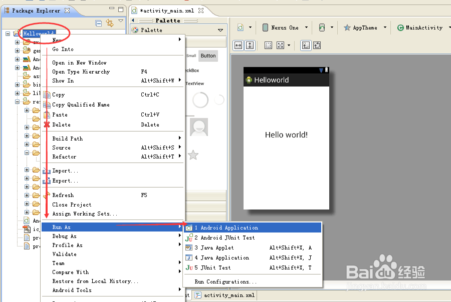The image size is (451, 302).
Task: Run as Java Application
Action: click(x=253, y=258)
